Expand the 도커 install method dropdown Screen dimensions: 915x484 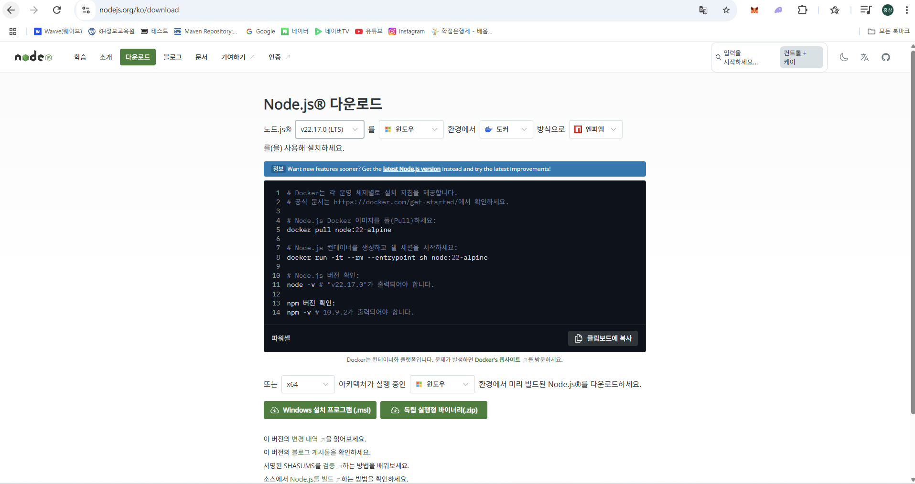(506, 129)
